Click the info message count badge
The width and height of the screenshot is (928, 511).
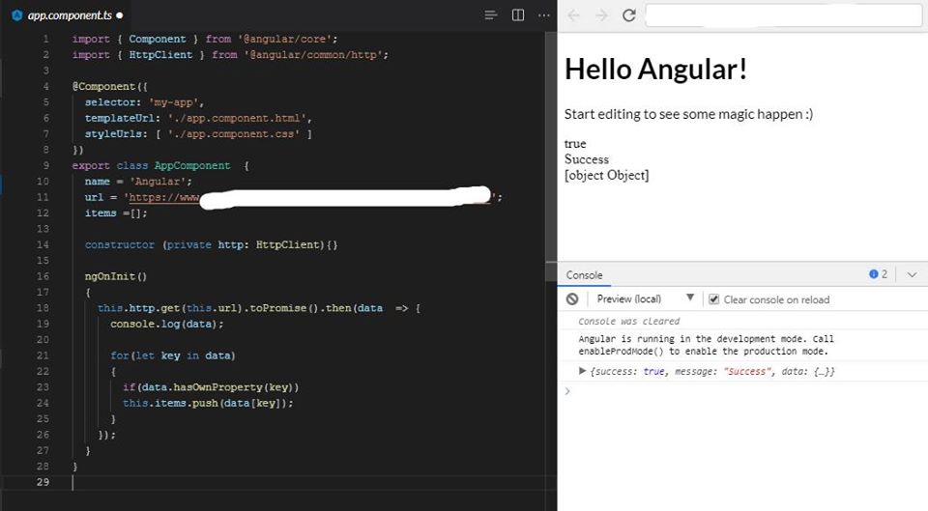[878, 274]
